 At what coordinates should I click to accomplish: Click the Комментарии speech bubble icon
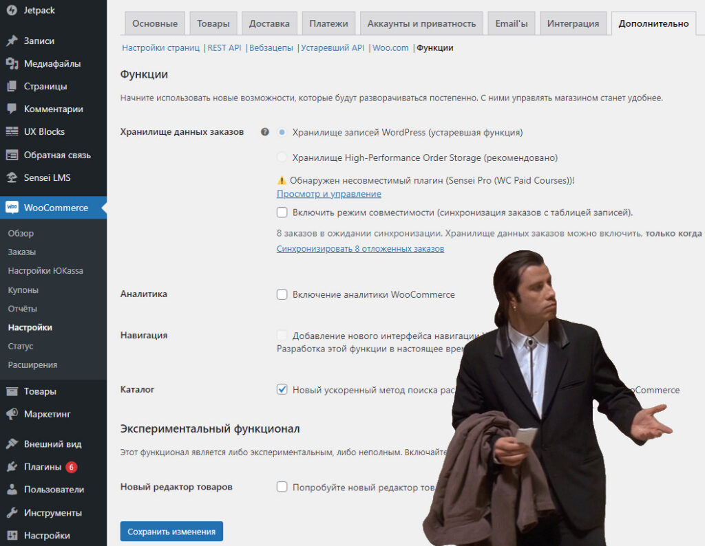(x=12, y=109)
